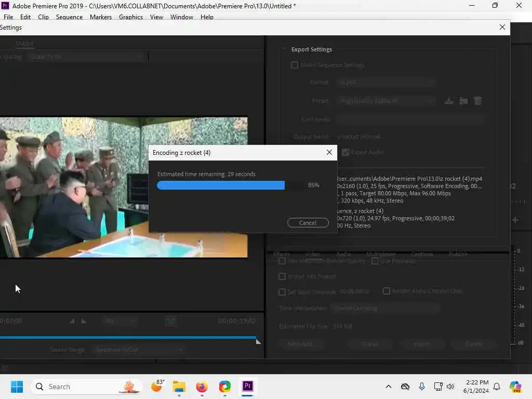Screen dimensions: 532x399
Task: Show hidden system tray icons
Action: pyautogui.click(x=389, y=387)
